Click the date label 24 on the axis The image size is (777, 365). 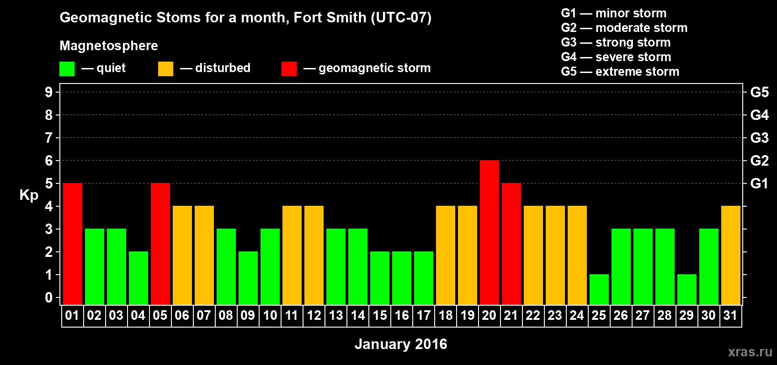tap(577, 315)
